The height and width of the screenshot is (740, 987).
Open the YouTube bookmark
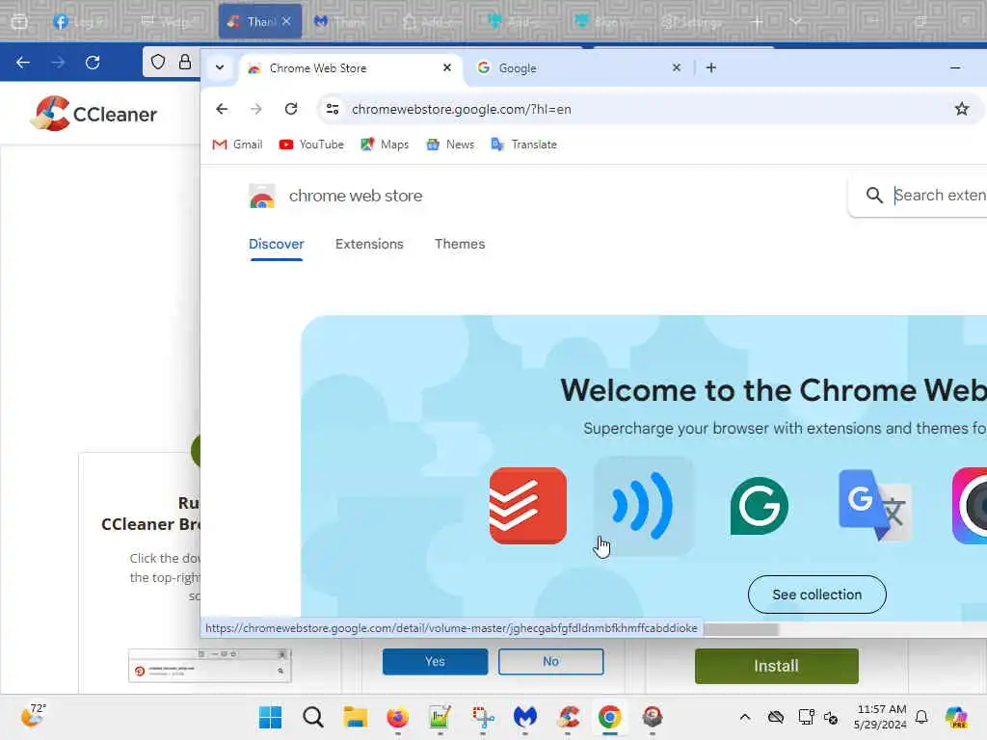[x=311, y=145]
